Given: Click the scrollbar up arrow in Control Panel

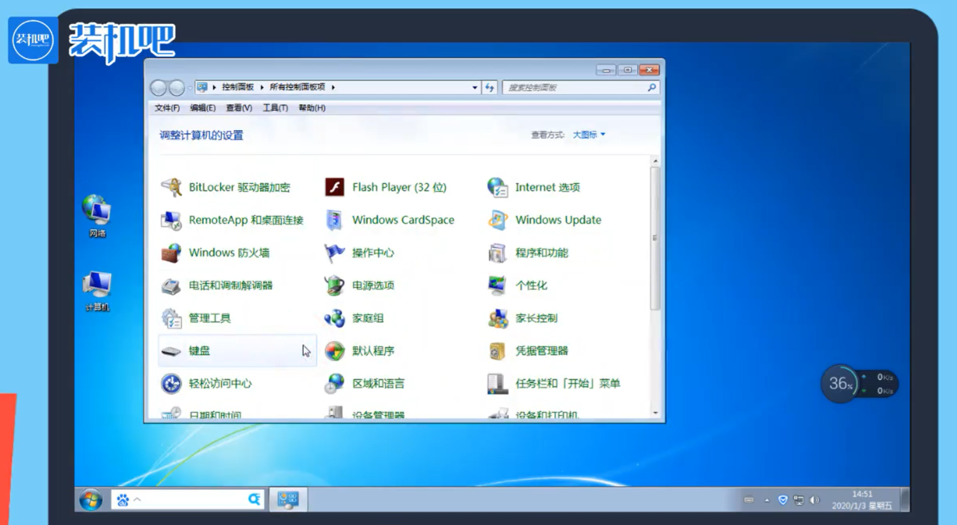Looking at the screenshot, I should 655,161.
